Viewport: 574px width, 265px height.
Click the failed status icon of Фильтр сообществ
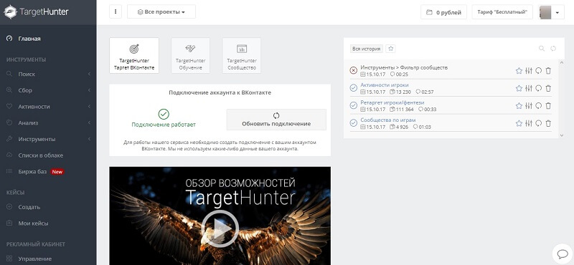[353, 70]
